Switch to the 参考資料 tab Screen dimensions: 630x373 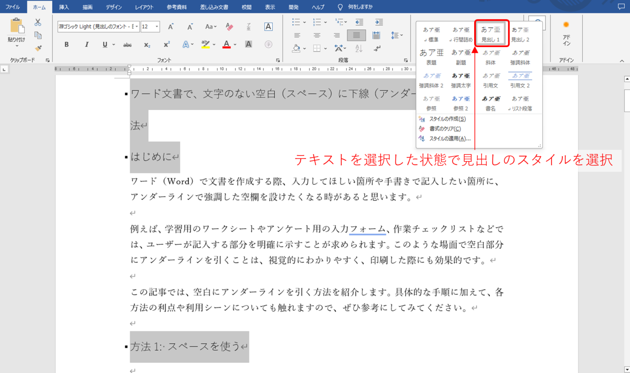177,7
